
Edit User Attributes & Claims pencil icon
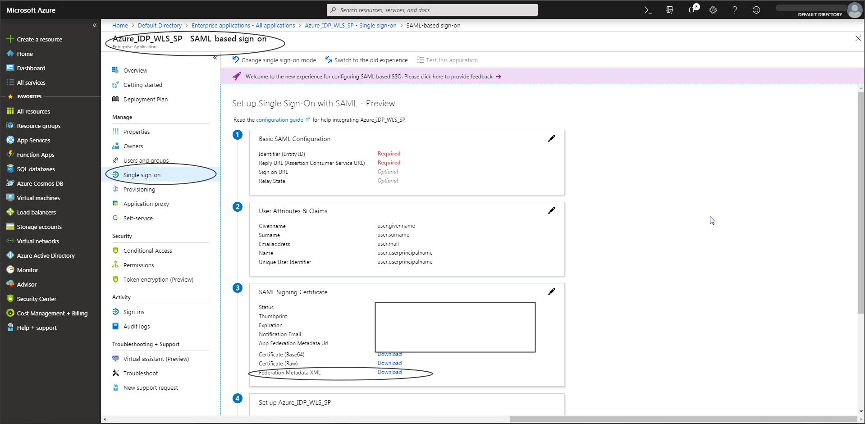[551, 211]
